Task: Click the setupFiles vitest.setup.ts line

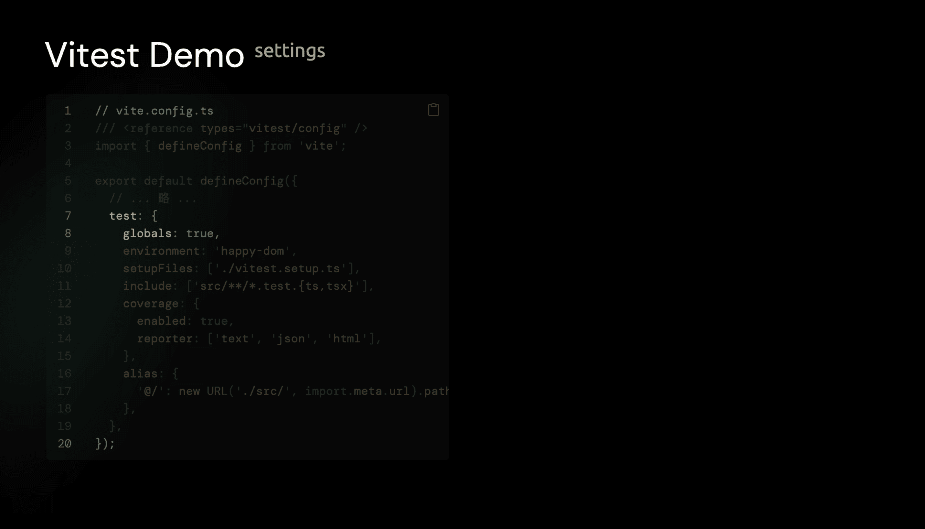Action: click(241, 268)
